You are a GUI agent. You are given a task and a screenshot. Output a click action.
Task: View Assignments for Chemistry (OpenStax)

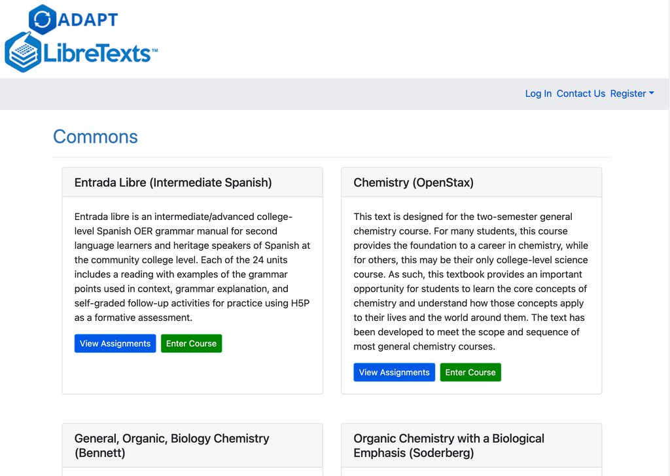(394, 372)
